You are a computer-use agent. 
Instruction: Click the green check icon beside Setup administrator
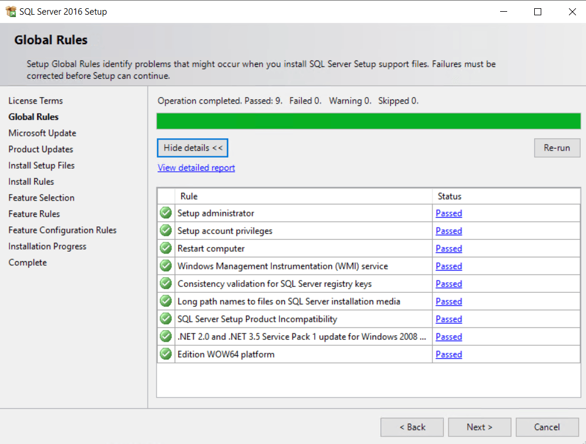pyautogui.click(x=165, y=213)
